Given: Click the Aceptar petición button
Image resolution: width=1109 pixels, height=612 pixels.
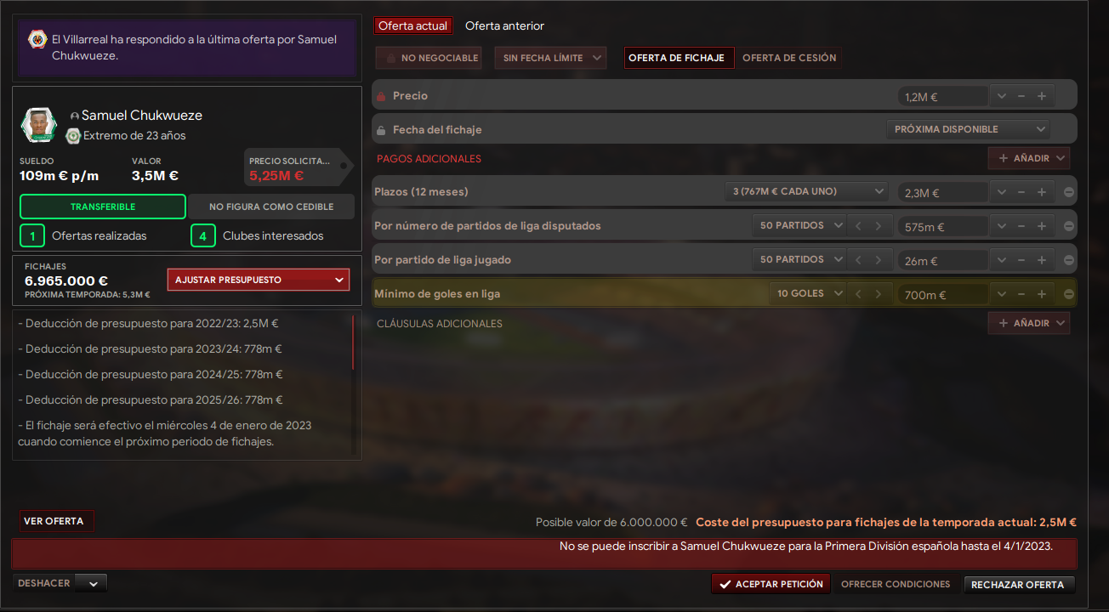Looking at the screenshot, I should point(771,584).
